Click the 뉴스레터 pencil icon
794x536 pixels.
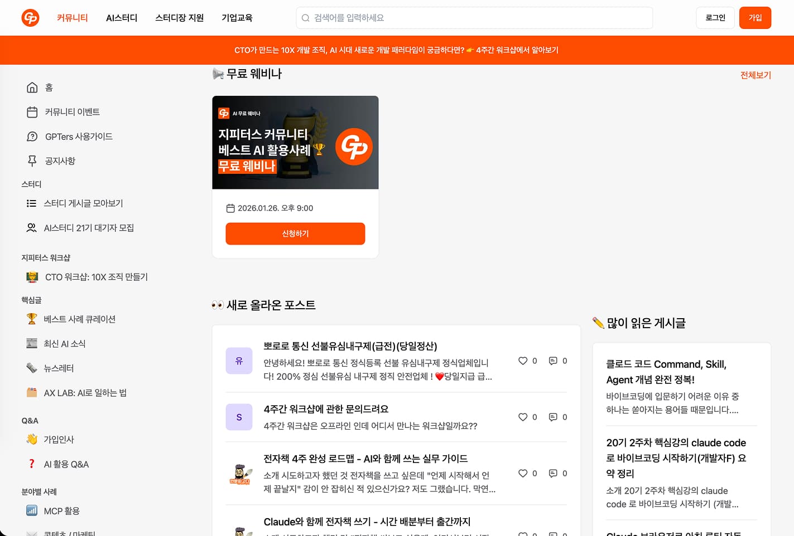(x=32, y=368)
